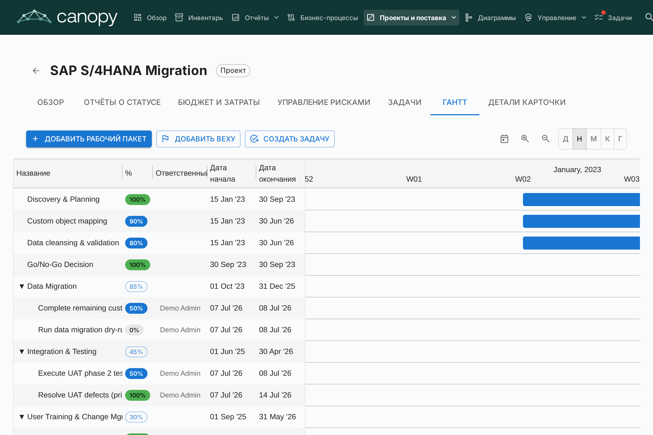Click Data cleansing & validation row name
The width and height of the screenshot is (653, 435).
73,243
